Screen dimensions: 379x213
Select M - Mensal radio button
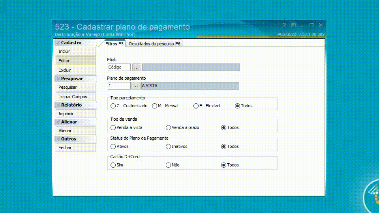point(154,106)
